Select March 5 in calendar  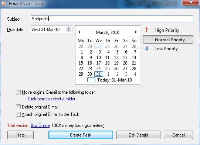(117, 52)
